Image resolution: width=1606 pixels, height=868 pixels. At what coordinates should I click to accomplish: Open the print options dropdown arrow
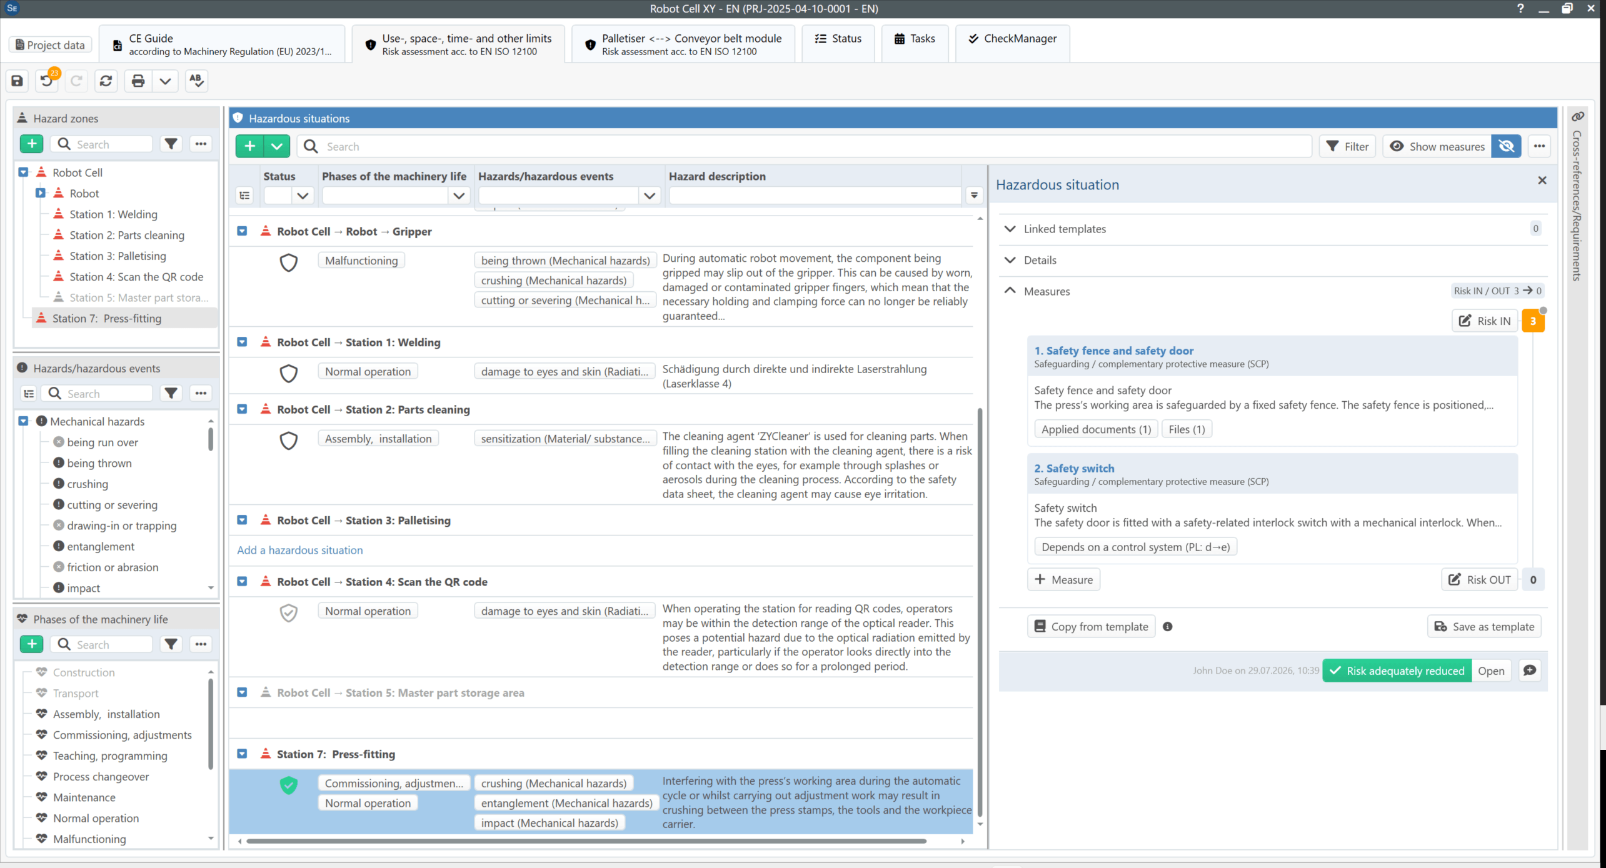[165, 81]
